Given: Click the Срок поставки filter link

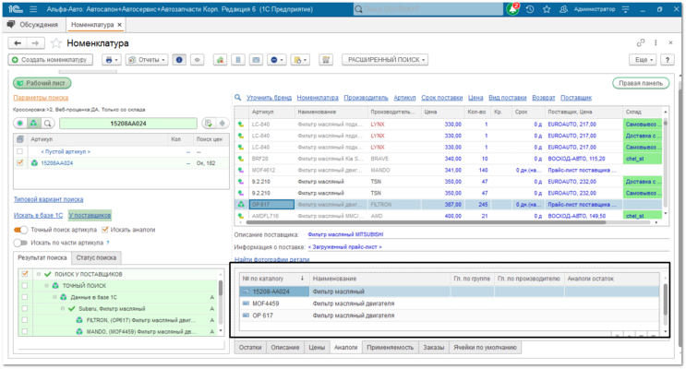Looking at the screenshot, I should [442, 98].
